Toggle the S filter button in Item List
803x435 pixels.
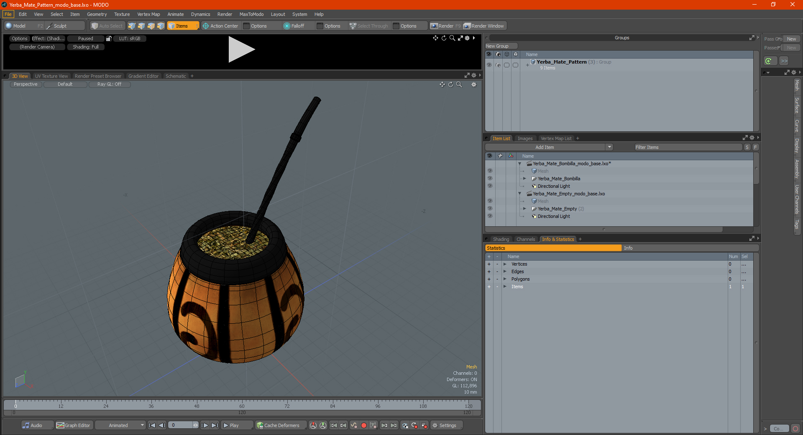tap(747, 147)
